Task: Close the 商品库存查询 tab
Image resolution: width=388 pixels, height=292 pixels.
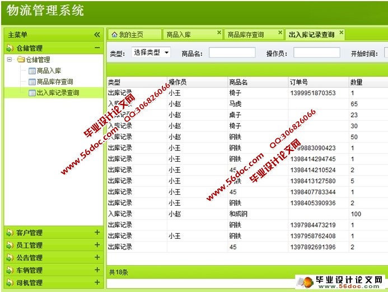Action: [280, 32]
